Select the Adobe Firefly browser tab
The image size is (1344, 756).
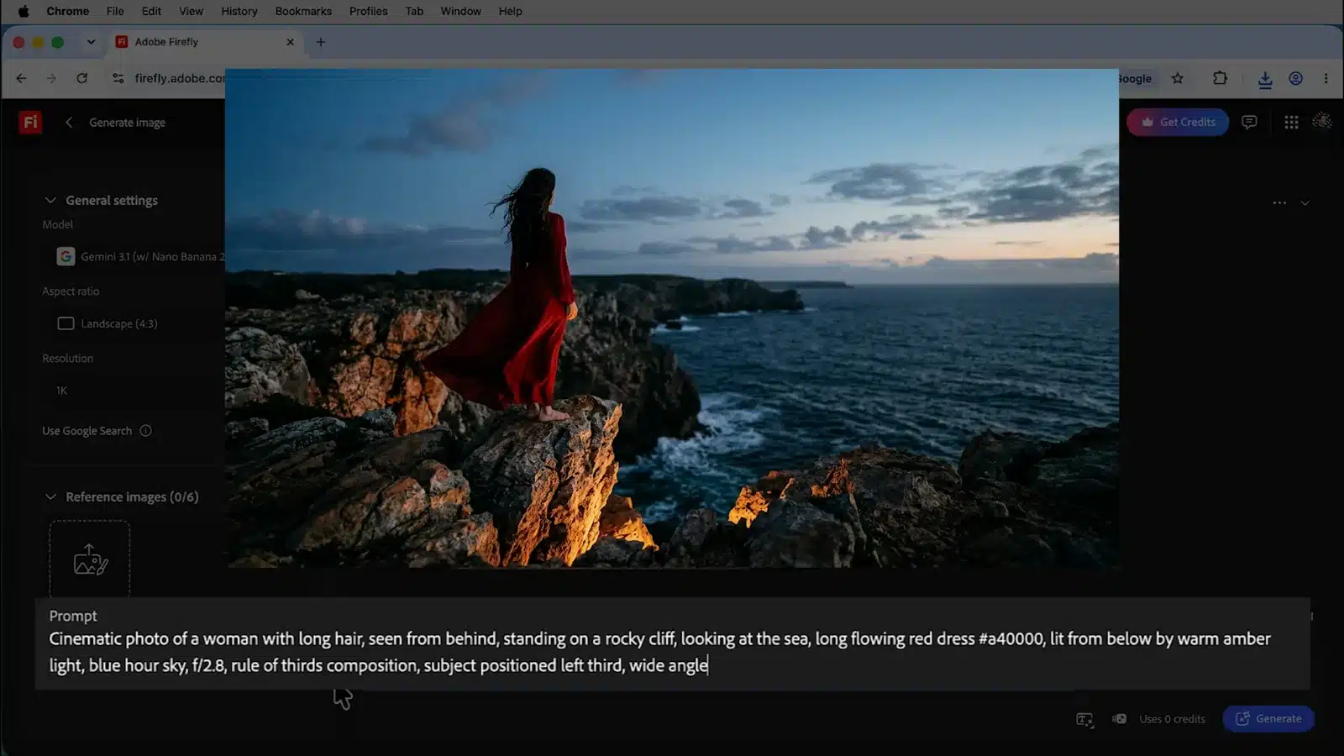(x=206, y=42)
